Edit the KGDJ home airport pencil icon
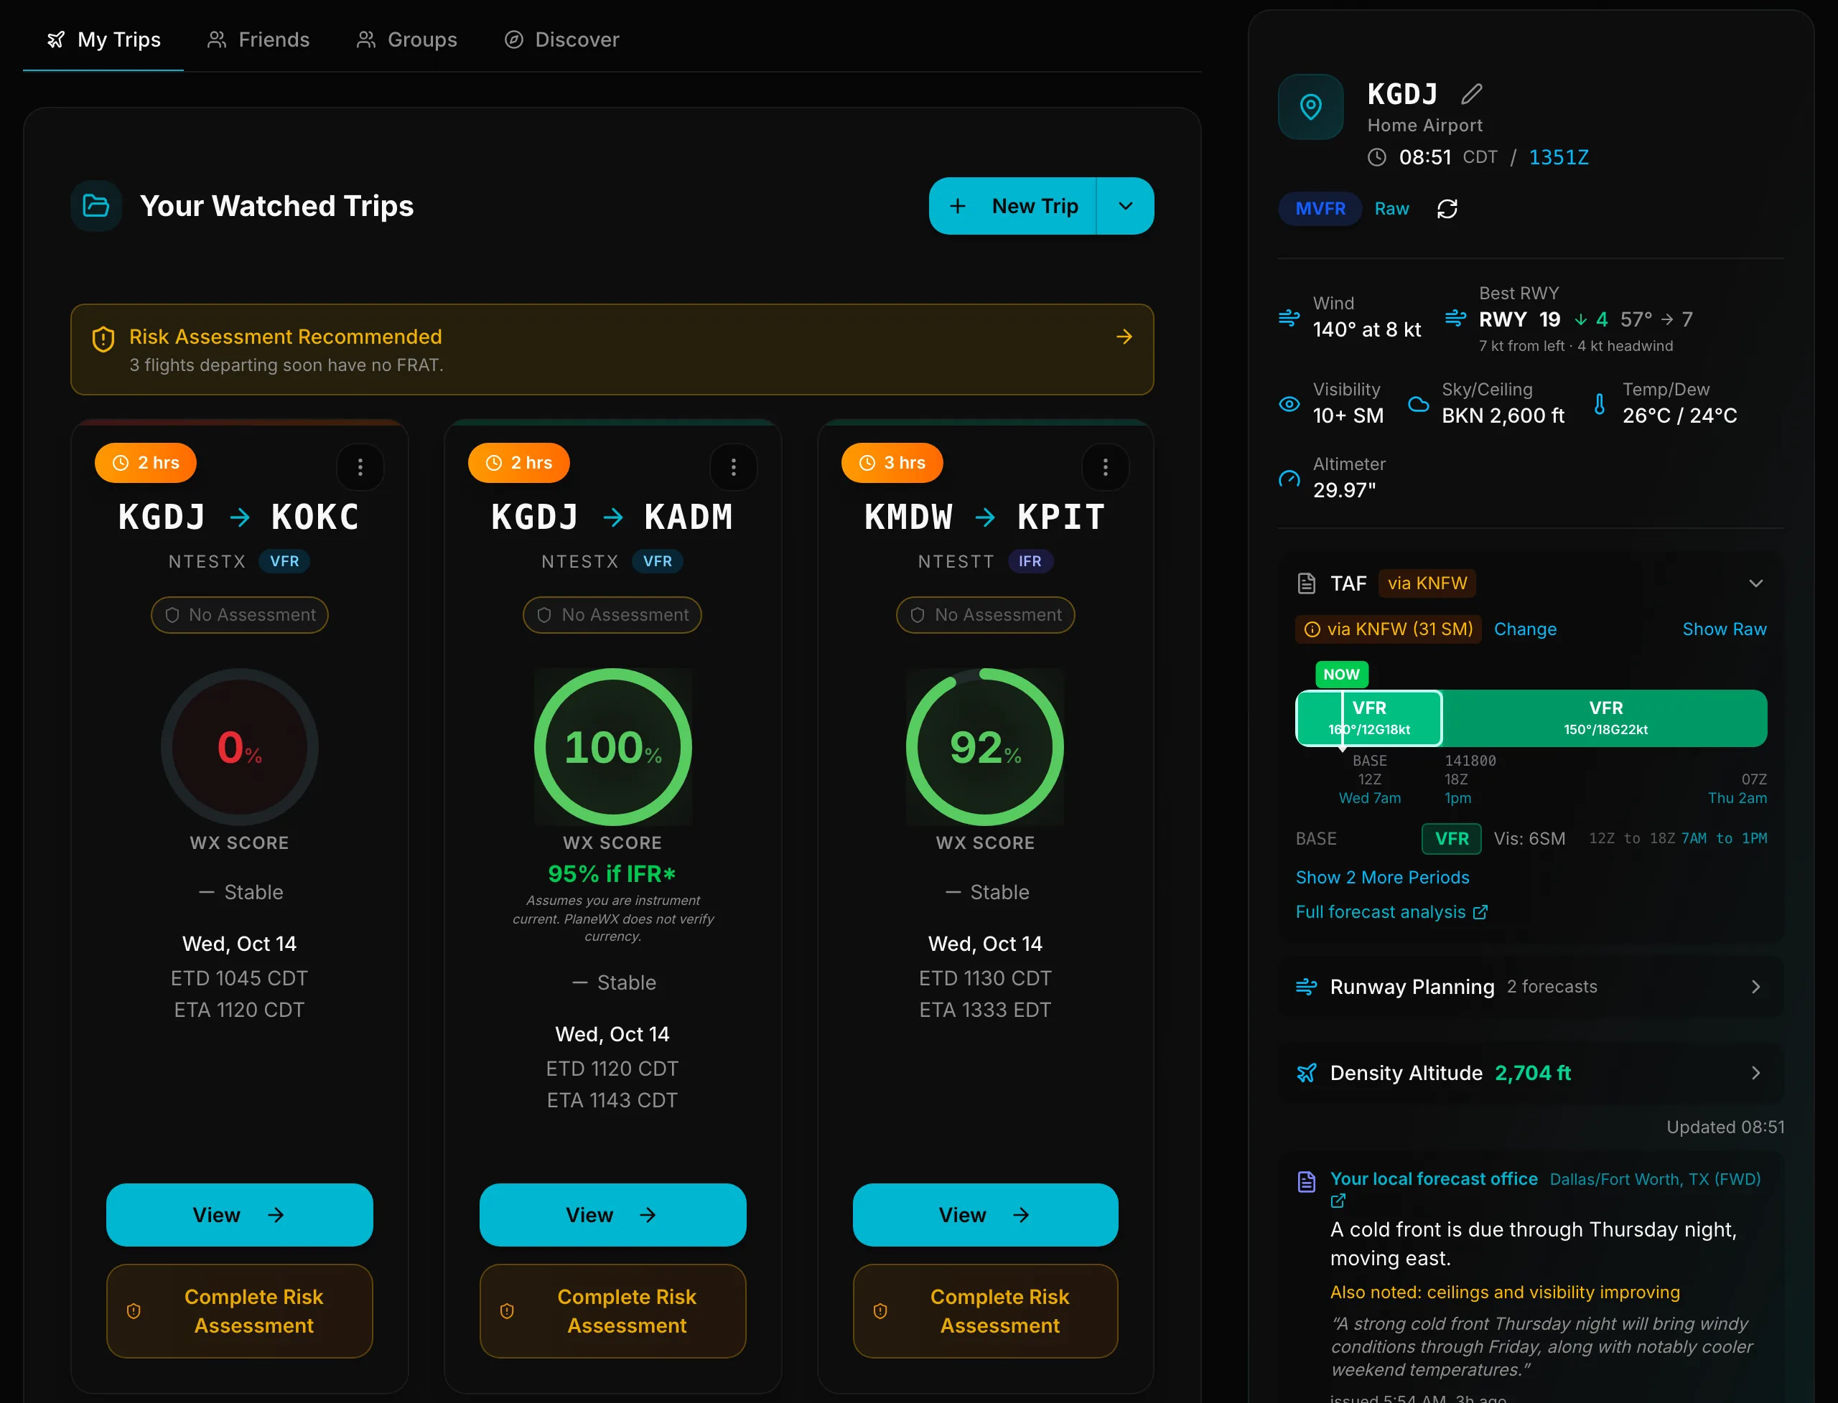 (1471, 94)
